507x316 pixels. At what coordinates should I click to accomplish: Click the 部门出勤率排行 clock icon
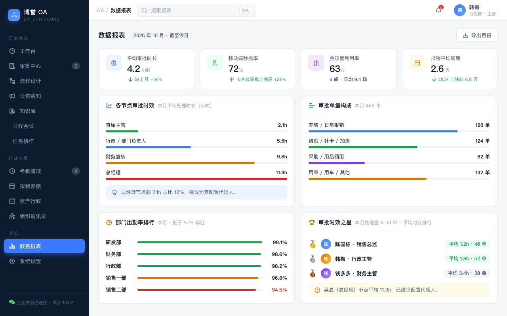[109, 222]
